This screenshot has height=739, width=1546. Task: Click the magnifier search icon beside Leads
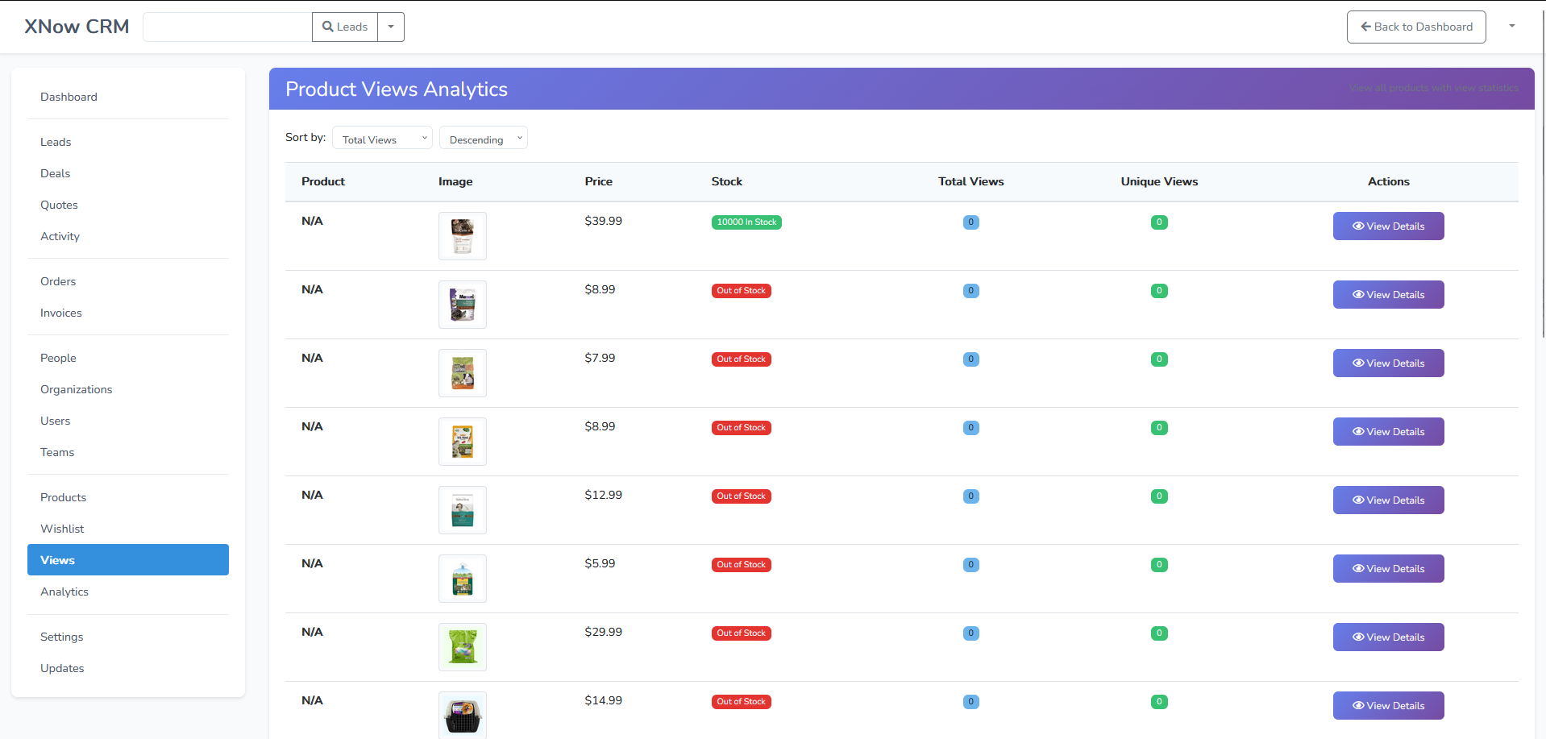tap(326, 27)
